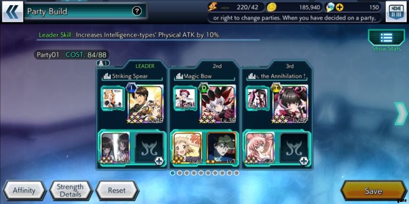409x204 pixels.
Task: Advance to next party with right chevron
Action: (401, 114)
